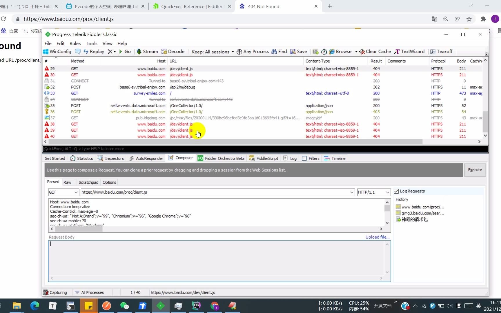Click Clear Cache in toolbar
The height and width of the screenshot is (313, 501).
pyautogui.click(x=375, y=51)
